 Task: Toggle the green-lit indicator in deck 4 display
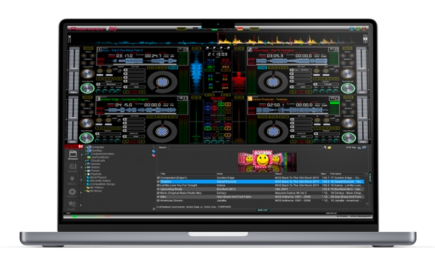tap(334, 103)
